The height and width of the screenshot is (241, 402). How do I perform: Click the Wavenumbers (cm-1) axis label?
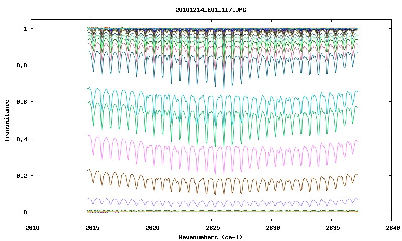click(x=211, y=237)
